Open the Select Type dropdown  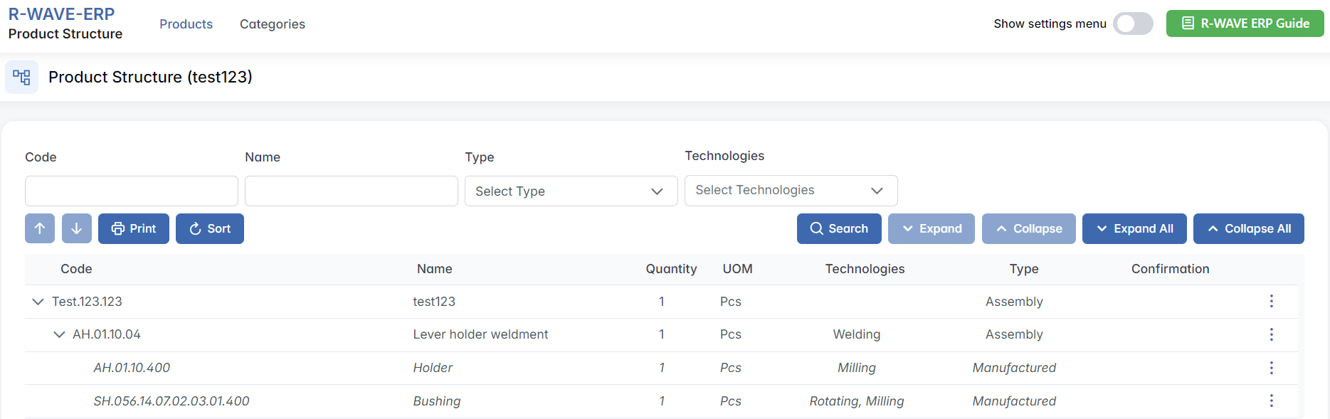point(571,191)
